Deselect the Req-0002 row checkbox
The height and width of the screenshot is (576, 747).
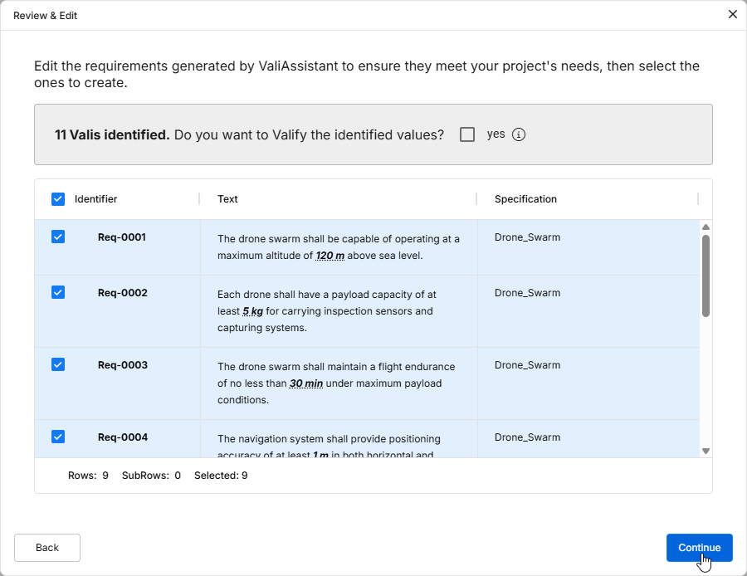58,292
